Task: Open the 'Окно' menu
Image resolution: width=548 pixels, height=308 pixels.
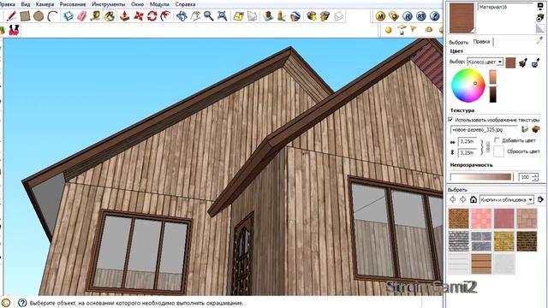Action: [137, 4]
